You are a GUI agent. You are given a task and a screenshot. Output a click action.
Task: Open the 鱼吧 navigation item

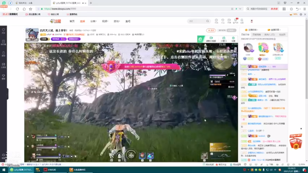point(128,21)
